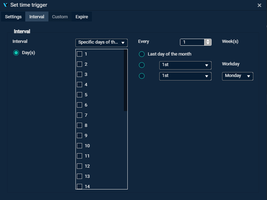Expand the 1st Workday dropdown
Viewport: 267px width, 200px height.
[185, 65]
